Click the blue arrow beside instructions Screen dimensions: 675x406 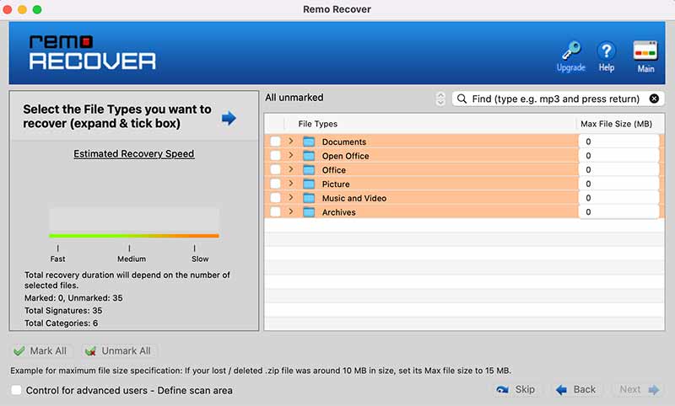pyautogui.click(x=229, y=117)
